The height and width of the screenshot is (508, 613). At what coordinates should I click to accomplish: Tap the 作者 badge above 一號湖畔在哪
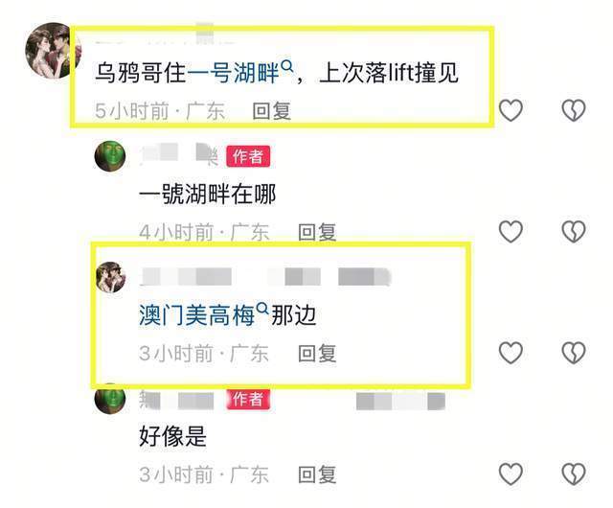pos(248,156)
